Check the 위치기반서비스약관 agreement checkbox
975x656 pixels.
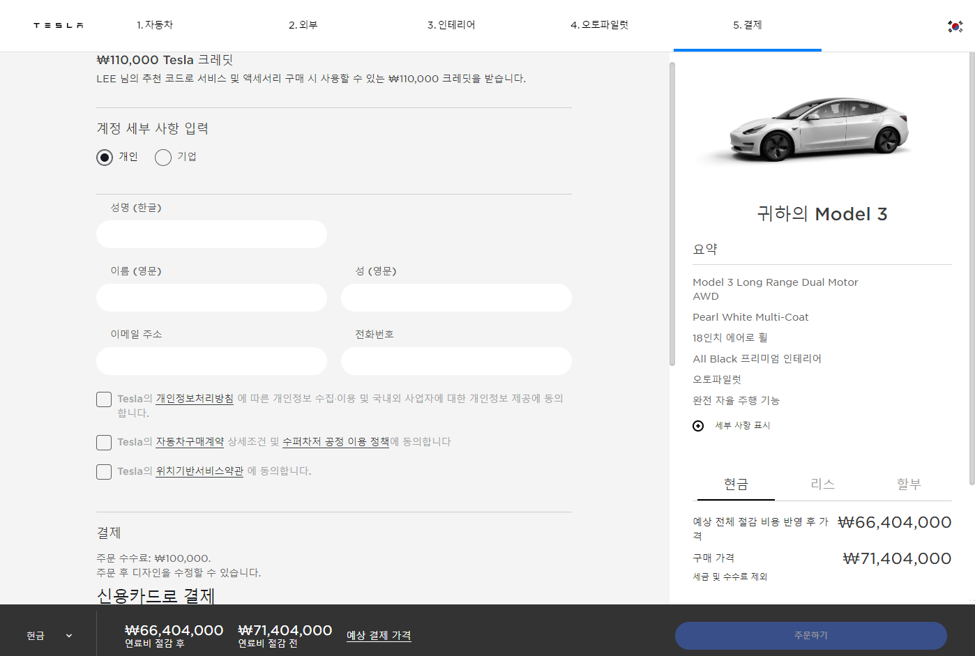click(104, 472)
